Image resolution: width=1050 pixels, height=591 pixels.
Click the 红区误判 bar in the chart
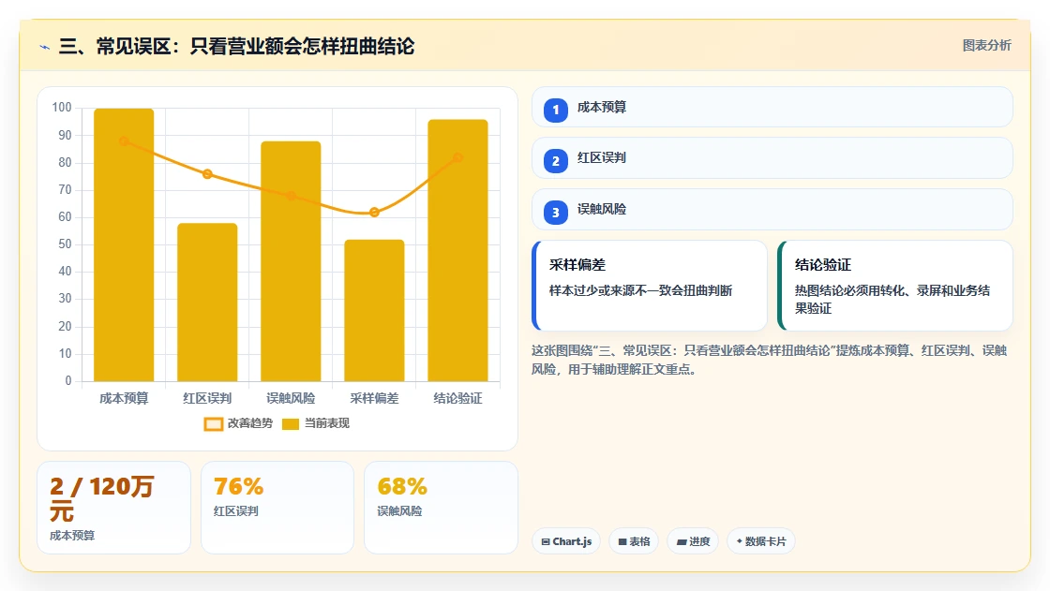pyautogui.click(x=207, y=303)
